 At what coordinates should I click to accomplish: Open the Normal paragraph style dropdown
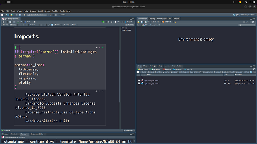pos(33,25)
